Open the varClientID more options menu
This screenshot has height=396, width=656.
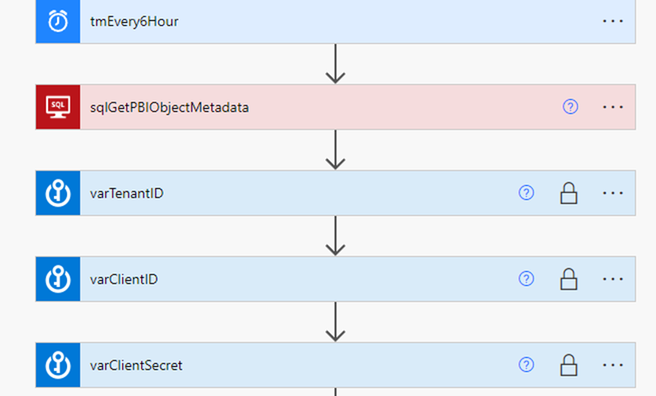coord(613,279)
